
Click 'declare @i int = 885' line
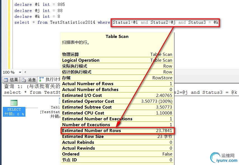pos(40,4)
